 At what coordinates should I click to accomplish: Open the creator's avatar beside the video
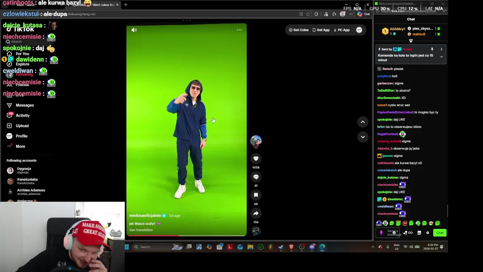(256, 141)
